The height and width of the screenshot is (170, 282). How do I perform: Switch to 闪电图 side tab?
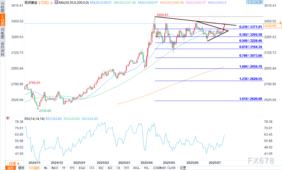pos(2,33)
